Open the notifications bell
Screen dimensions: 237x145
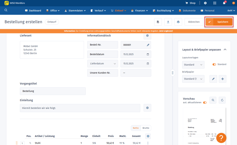point(224,3)
